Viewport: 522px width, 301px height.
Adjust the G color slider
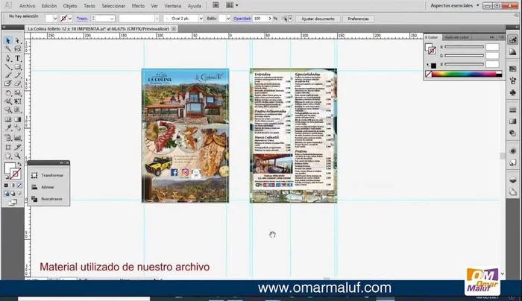click(464, 56)
